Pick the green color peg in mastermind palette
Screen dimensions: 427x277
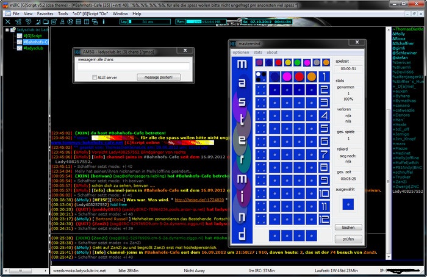pyautogui.click(x=298, y=63)
